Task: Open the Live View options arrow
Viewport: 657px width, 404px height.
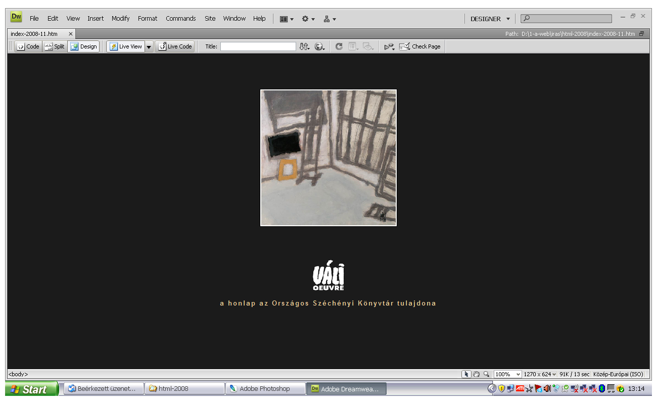Action: (x=149, y=46)
